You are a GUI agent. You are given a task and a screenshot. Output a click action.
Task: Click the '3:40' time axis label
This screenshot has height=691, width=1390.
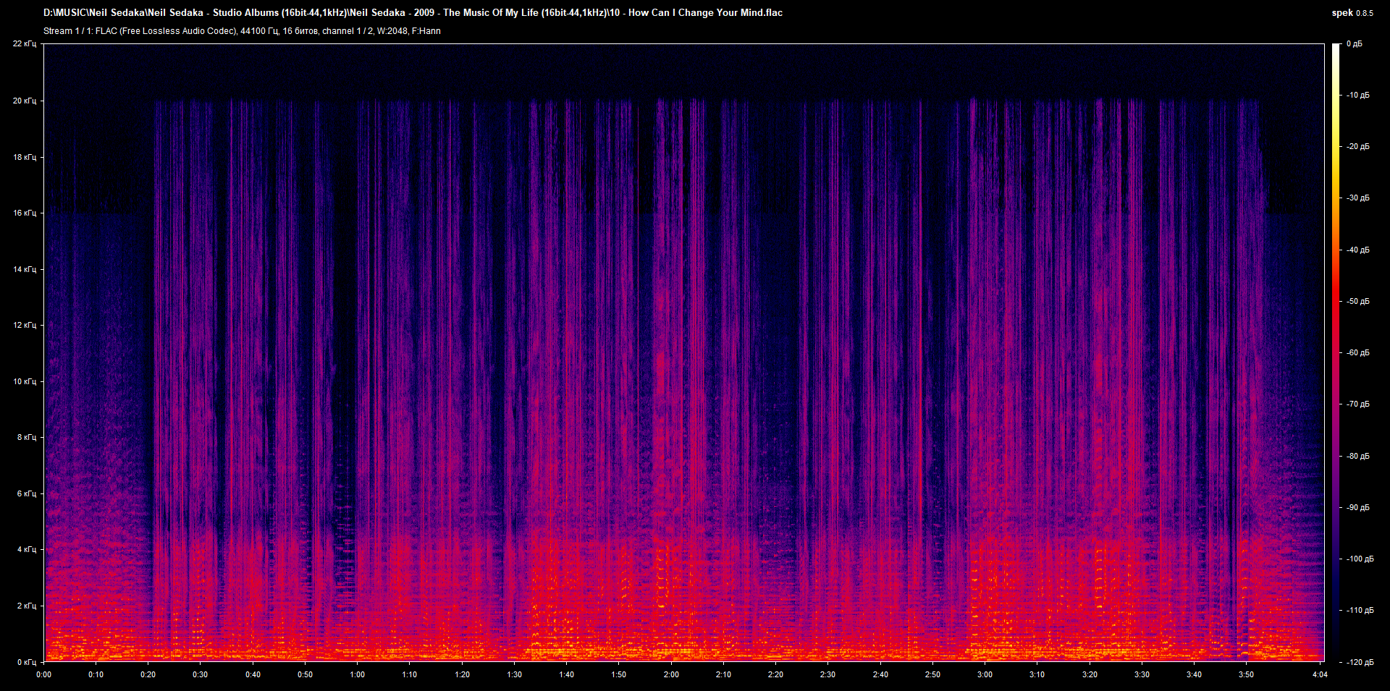click(1195, 675)
